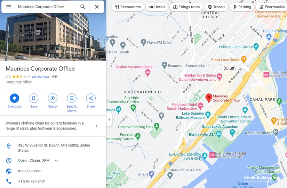This screenshot has width=287, height=188.
Task: Click the M & H gas station marker
Action: [151, 174]
